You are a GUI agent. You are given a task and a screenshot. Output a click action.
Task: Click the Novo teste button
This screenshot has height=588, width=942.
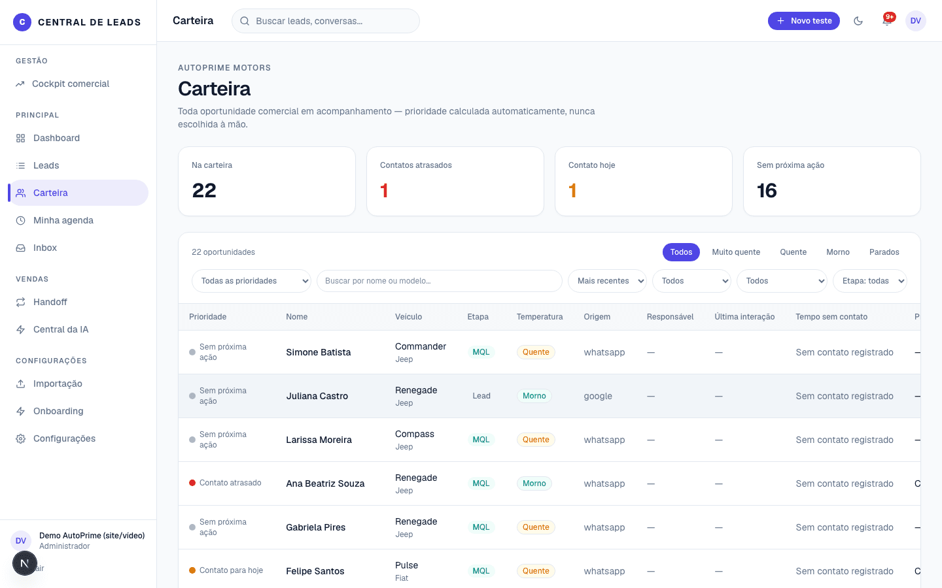click(804, 21)
